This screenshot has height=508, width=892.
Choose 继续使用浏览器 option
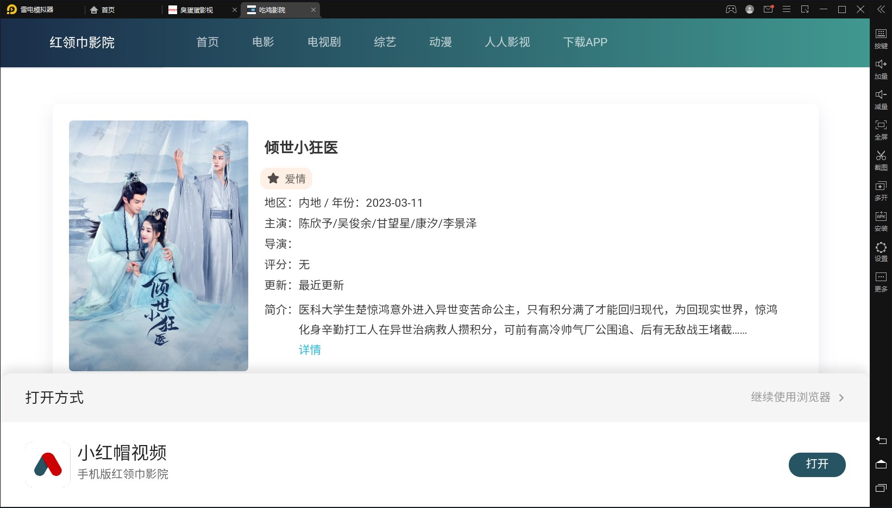click(791, 397)
